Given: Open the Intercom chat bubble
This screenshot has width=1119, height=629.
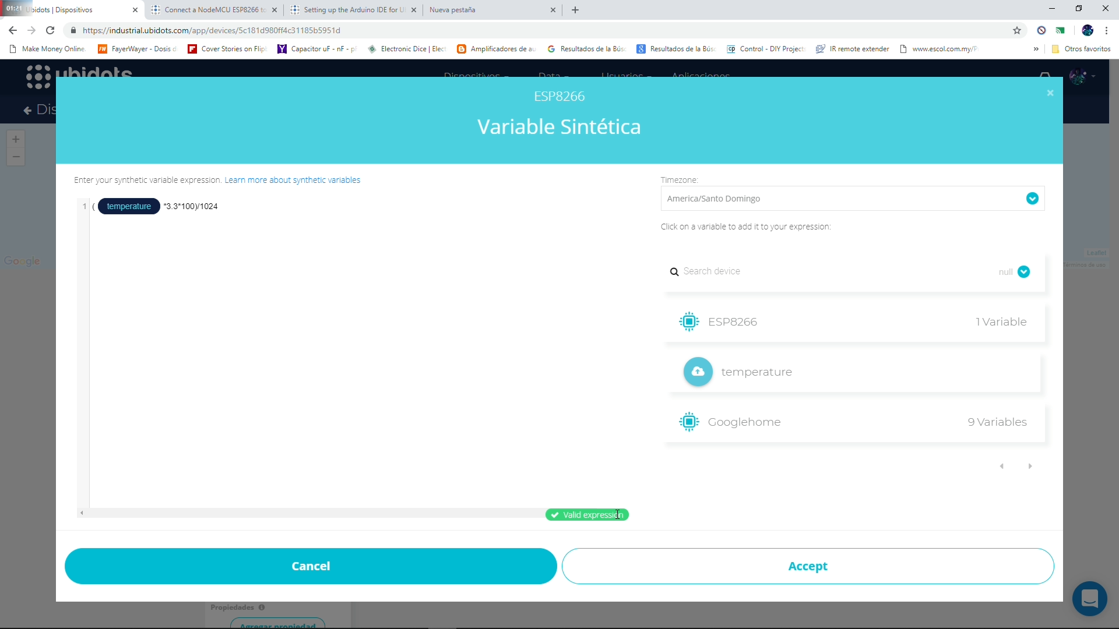Looking at the screenshot, I should click(x=1089, y=598).
